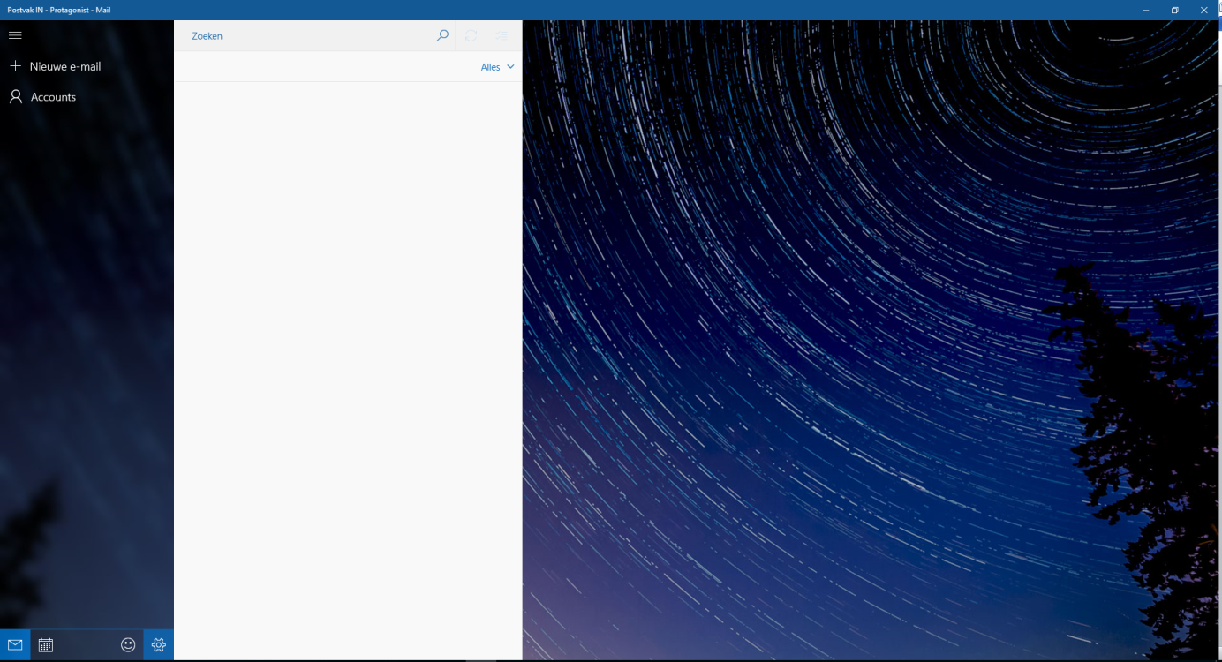This screenshot has height=662, width=1222.
Task: Start search with the magnifier icon
Action: click(442, 36)
